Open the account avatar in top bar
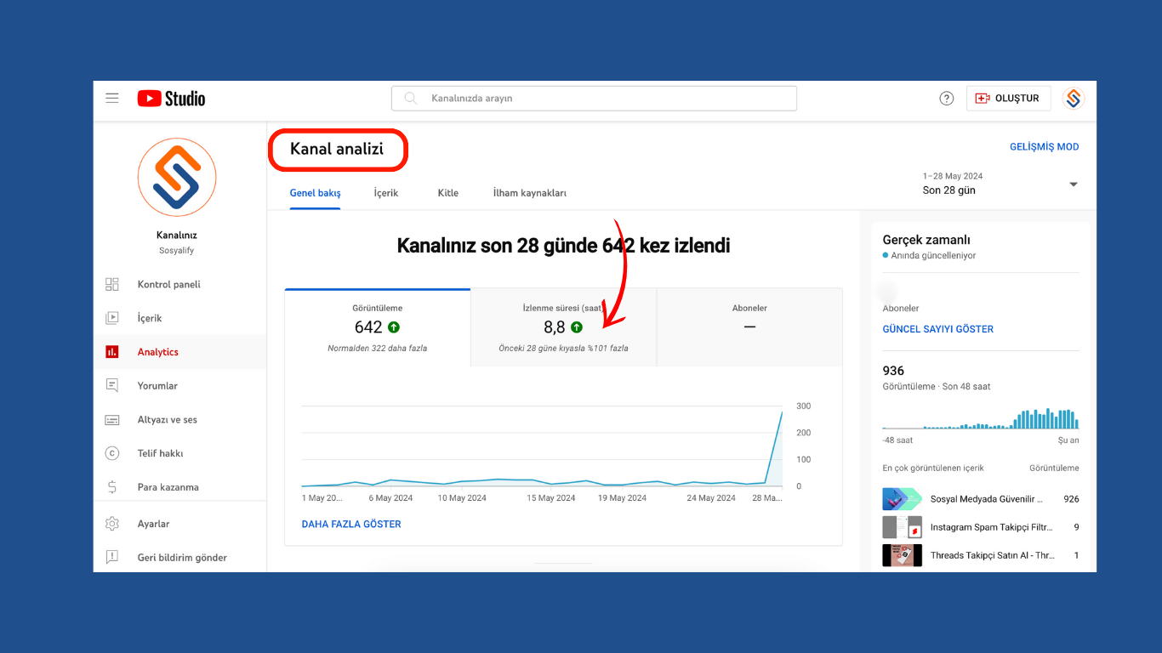Viewport: 1162px width, 653px height. point(1074,99)
